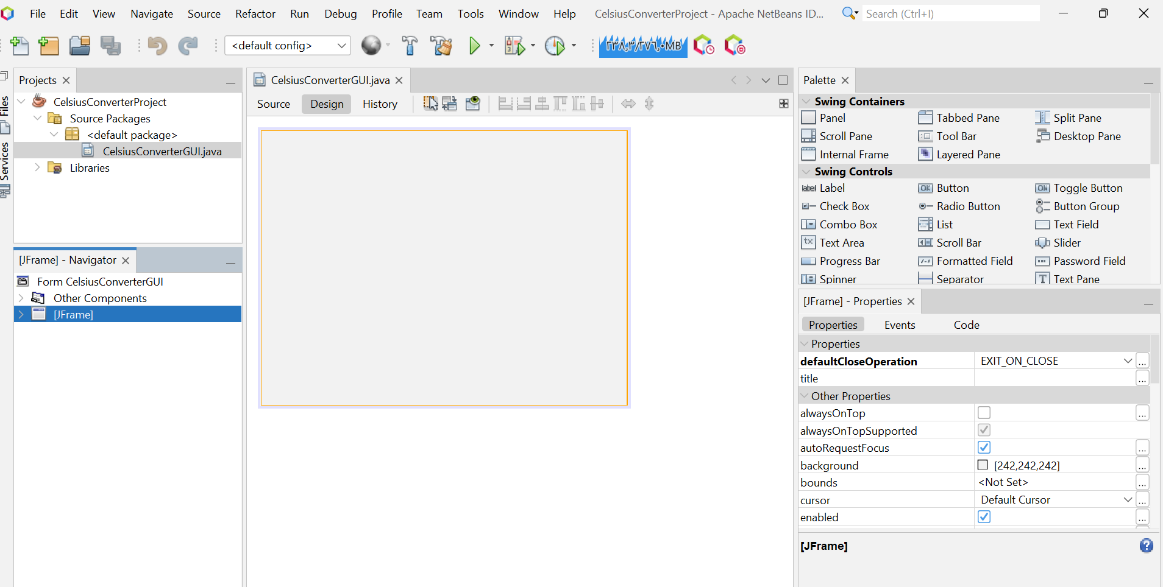
Task: Select the Slider palette component
Action: [x=1058, y=243]
